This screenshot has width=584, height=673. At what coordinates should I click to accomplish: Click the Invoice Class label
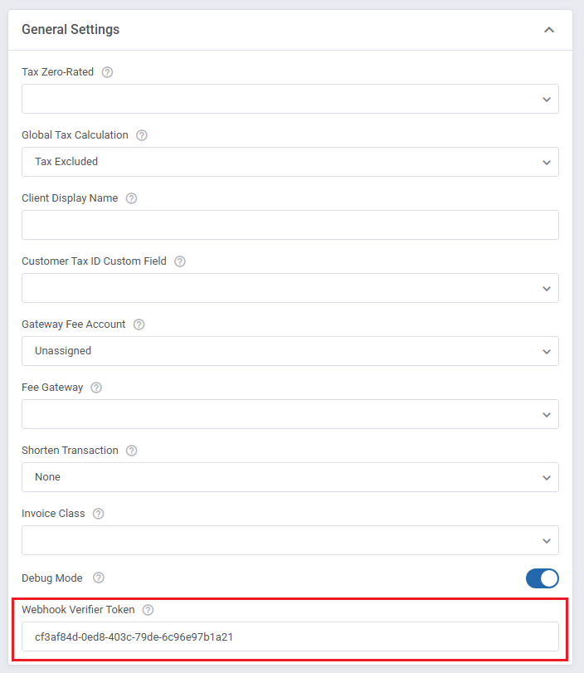[x=53, y=514]
